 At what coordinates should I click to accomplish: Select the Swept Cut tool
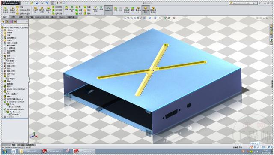pos(57,7)
